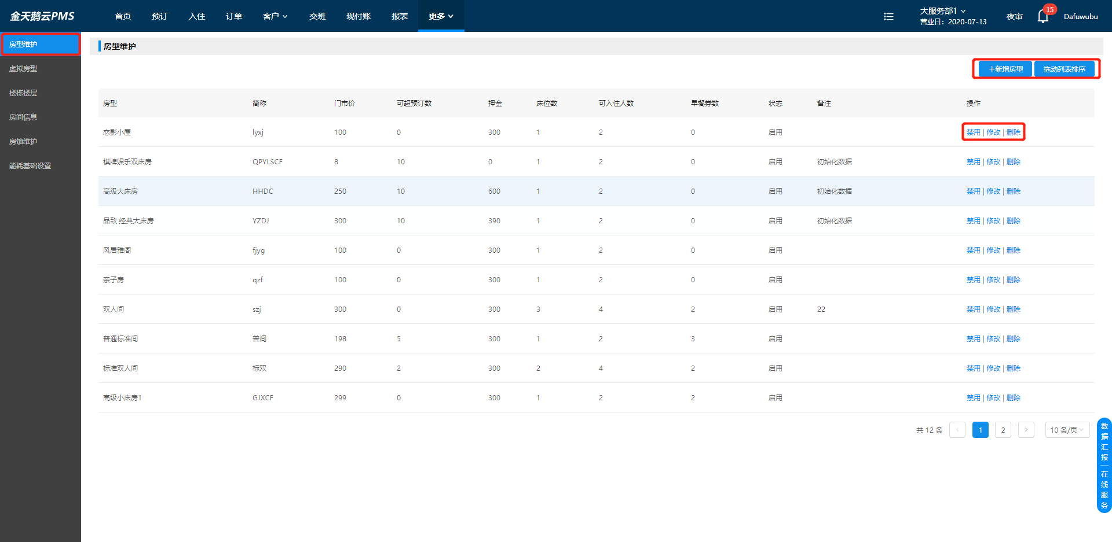The width and height of the screenshot is (1112, 542).
Task: Open the 报表 menu item
Action: click(x=400, y=16)
